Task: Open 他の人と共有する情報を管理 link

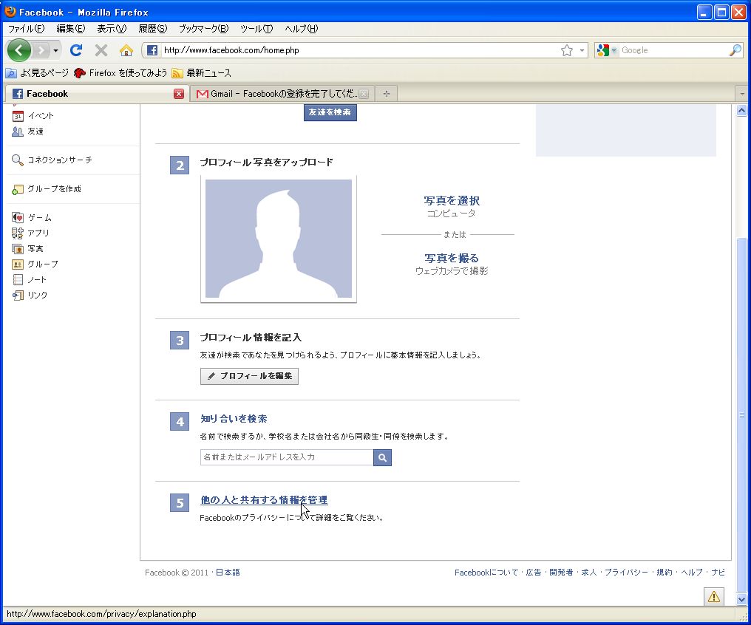Action: pos(264,500)
